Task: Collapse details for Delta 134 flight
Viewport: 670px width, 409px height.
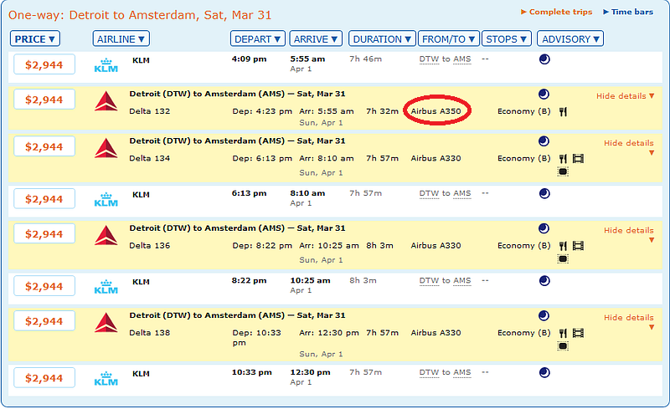Action: [629, 146]
